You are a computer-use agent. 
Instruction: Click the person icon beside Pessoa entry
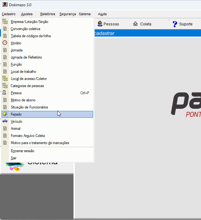tap(5, 93)
